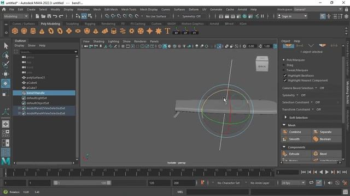Click the view cube in viewport
The width and height of the screenshot is (350, 196).
[x=262, y=64]
